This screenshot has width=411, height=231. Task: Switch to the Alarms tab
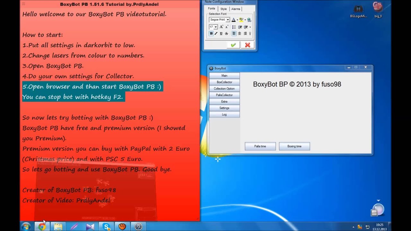(236, 9)
